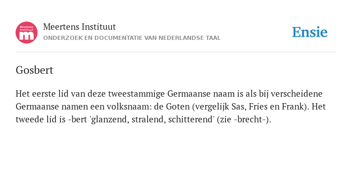
Task: Click the horizontal divider under the header
Action: tap(176, 52)
